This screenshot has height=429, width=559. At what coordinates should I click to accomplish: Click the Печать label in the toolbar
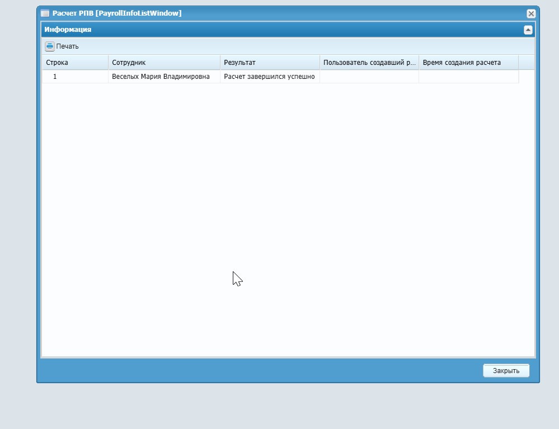click(x=67, y=46)
